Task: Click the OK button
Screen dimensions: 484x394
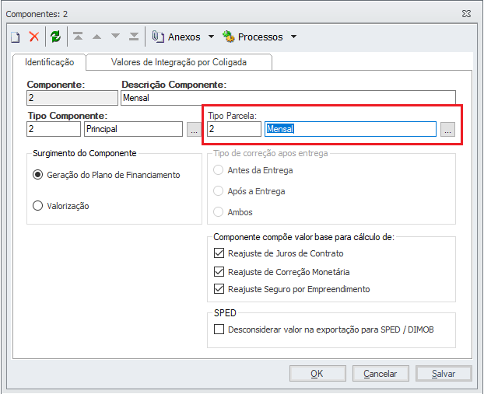Action: point(317,374)
